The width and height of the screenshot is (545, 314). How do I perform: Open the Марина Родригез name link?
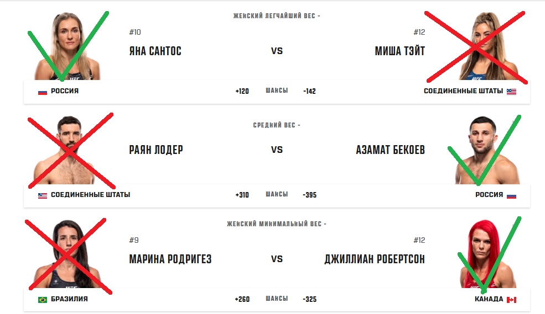[170, 259]
